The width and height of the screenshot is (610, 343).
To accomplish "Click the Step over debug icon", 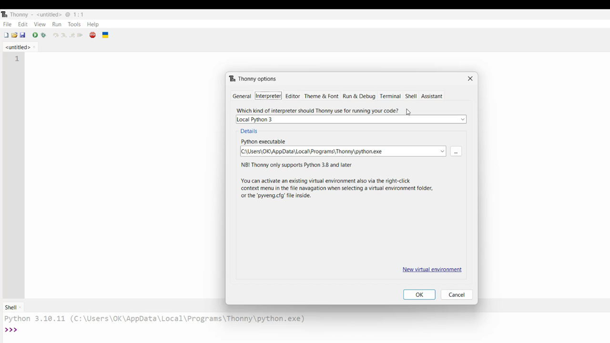I will [56, 35].
